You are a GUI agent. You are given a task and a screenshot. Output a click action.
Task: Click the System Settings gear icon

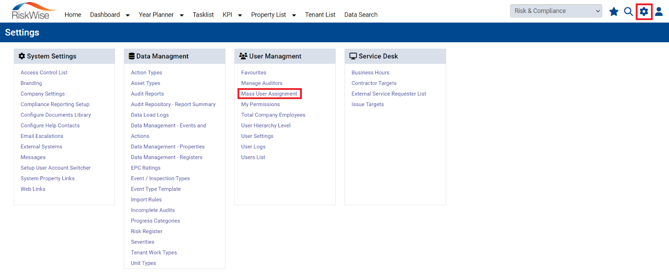(x=22, y=56)
